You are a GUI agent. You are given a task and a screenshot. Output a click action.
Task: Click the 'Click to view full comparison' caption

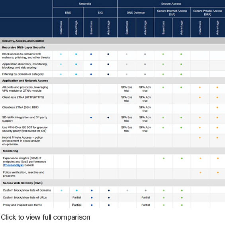point(45,217)
